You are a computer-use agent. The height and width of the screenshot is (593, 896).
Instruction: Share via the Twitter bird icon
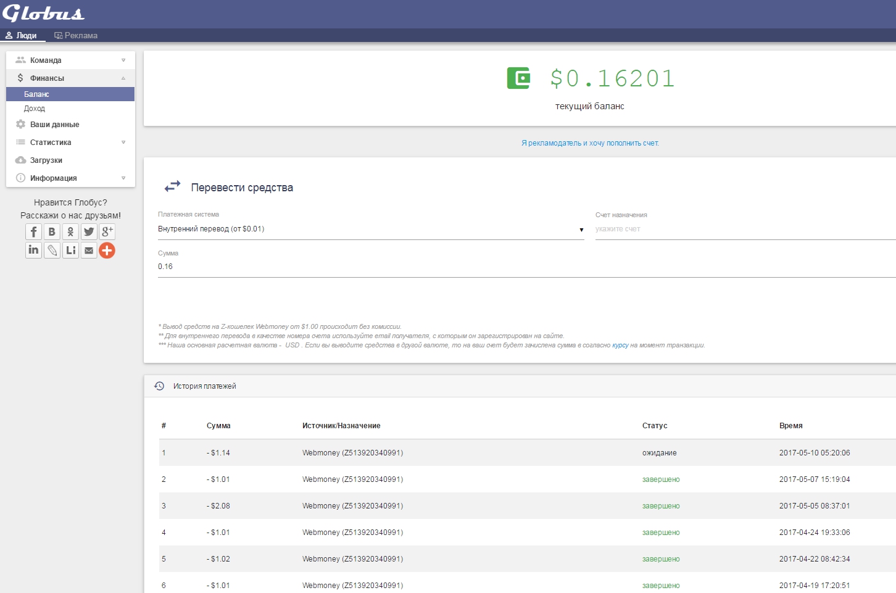(89, 231)
